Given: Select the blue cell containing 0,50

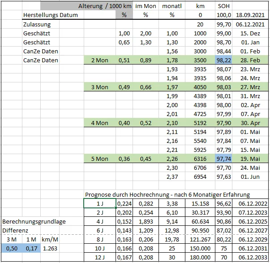Looking at the screenshot, I should (12, 249).
